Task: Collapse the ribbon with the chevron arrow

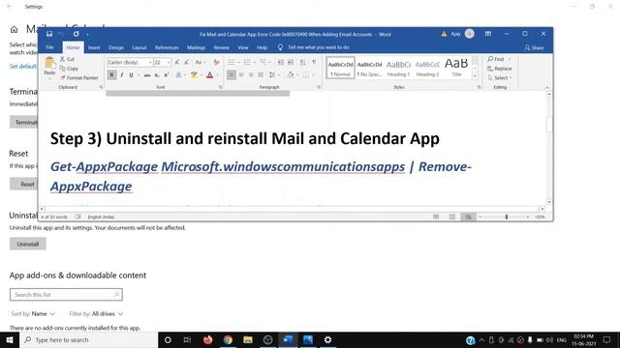Action: coord(546,88)
